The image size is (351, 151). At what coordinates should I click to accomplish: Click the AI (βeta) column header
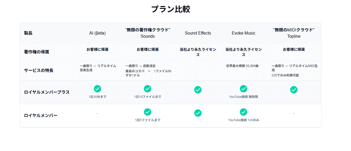click(x=97, y=33)
